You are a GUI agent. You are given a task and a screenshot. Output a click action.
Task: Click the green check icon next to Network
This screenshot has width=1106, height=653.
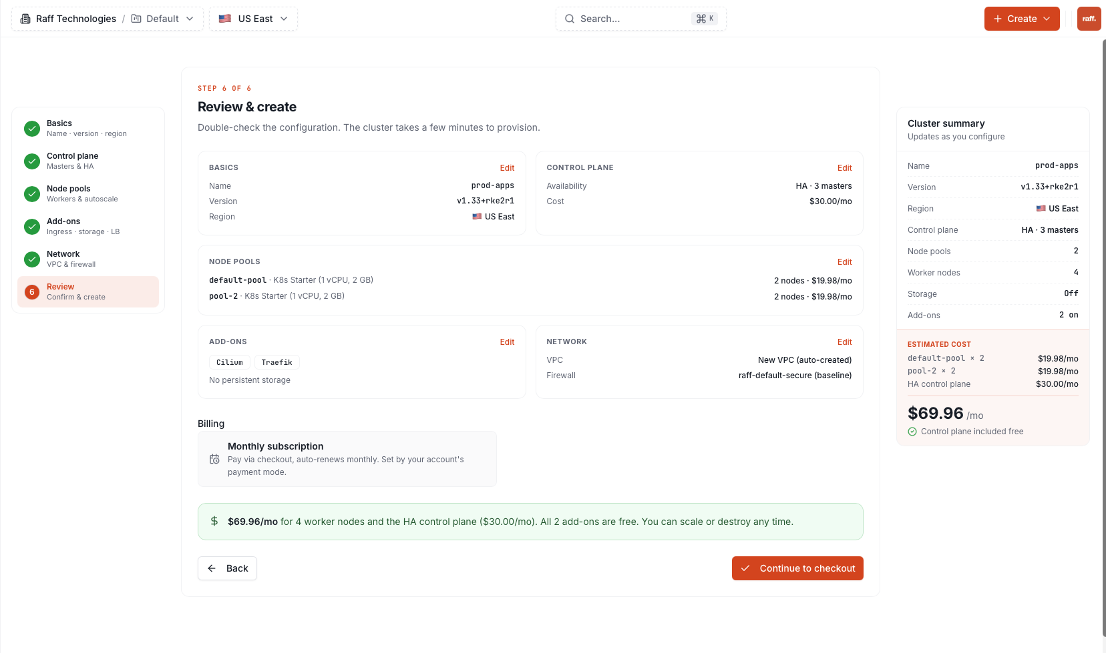[32, 259]
